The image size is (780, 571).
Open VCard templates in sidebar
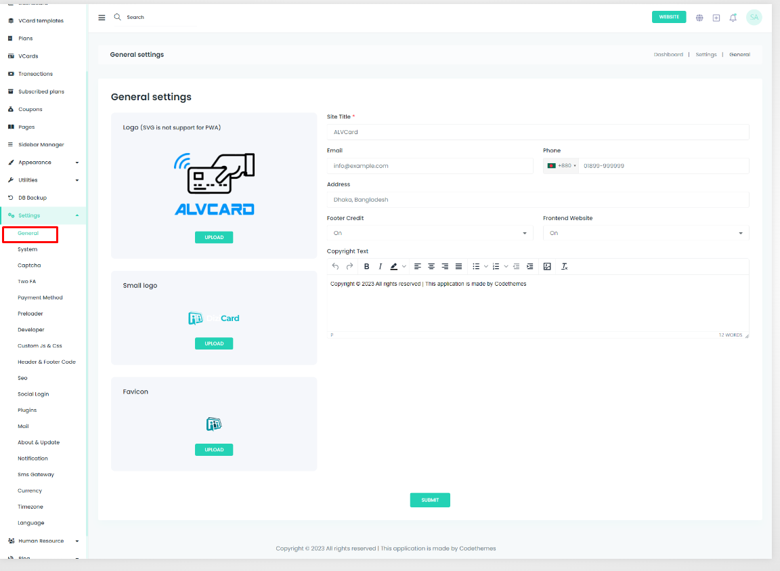pos(41,21)
